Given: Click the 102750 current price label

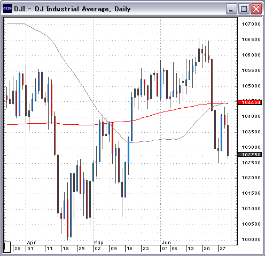Looking at the screenshot, I should pyautogui.click(x=250, y=155).
